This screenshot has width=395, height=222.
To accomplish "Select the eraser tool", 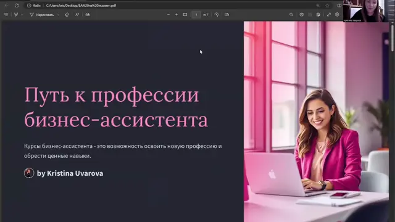I will tap(67, 15).
